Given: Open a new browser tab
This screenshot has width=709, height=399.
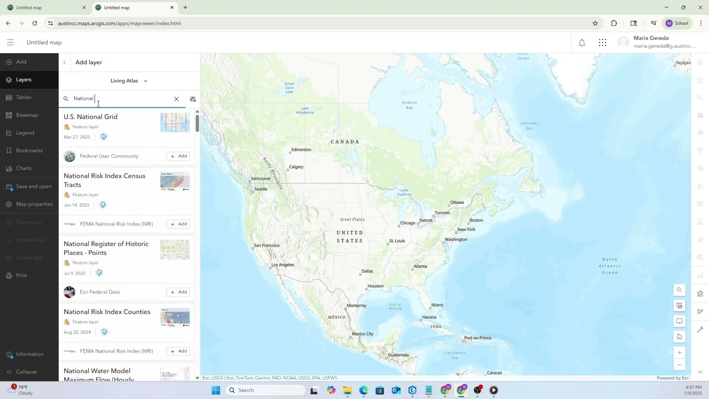Looking at the screenshot, I should pos(185,8).
